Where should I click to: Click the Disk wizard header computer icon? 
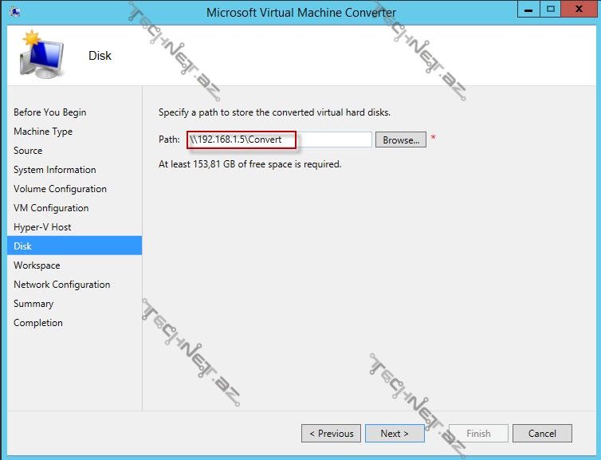coord(42,55)
